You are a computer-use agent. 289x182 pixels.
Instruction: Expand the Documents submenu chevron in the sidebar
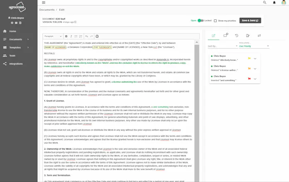point(28,39)
